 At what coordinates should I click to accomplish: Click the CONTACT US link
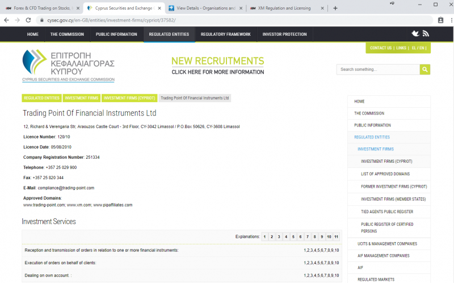[x=381, y=48]
